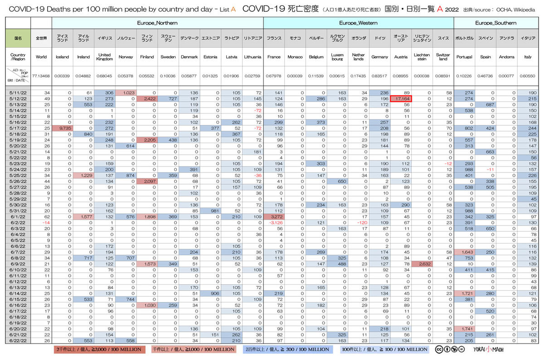Select the Monaco column header
This screenshot has width=544, height=357.
click(295, 58)
